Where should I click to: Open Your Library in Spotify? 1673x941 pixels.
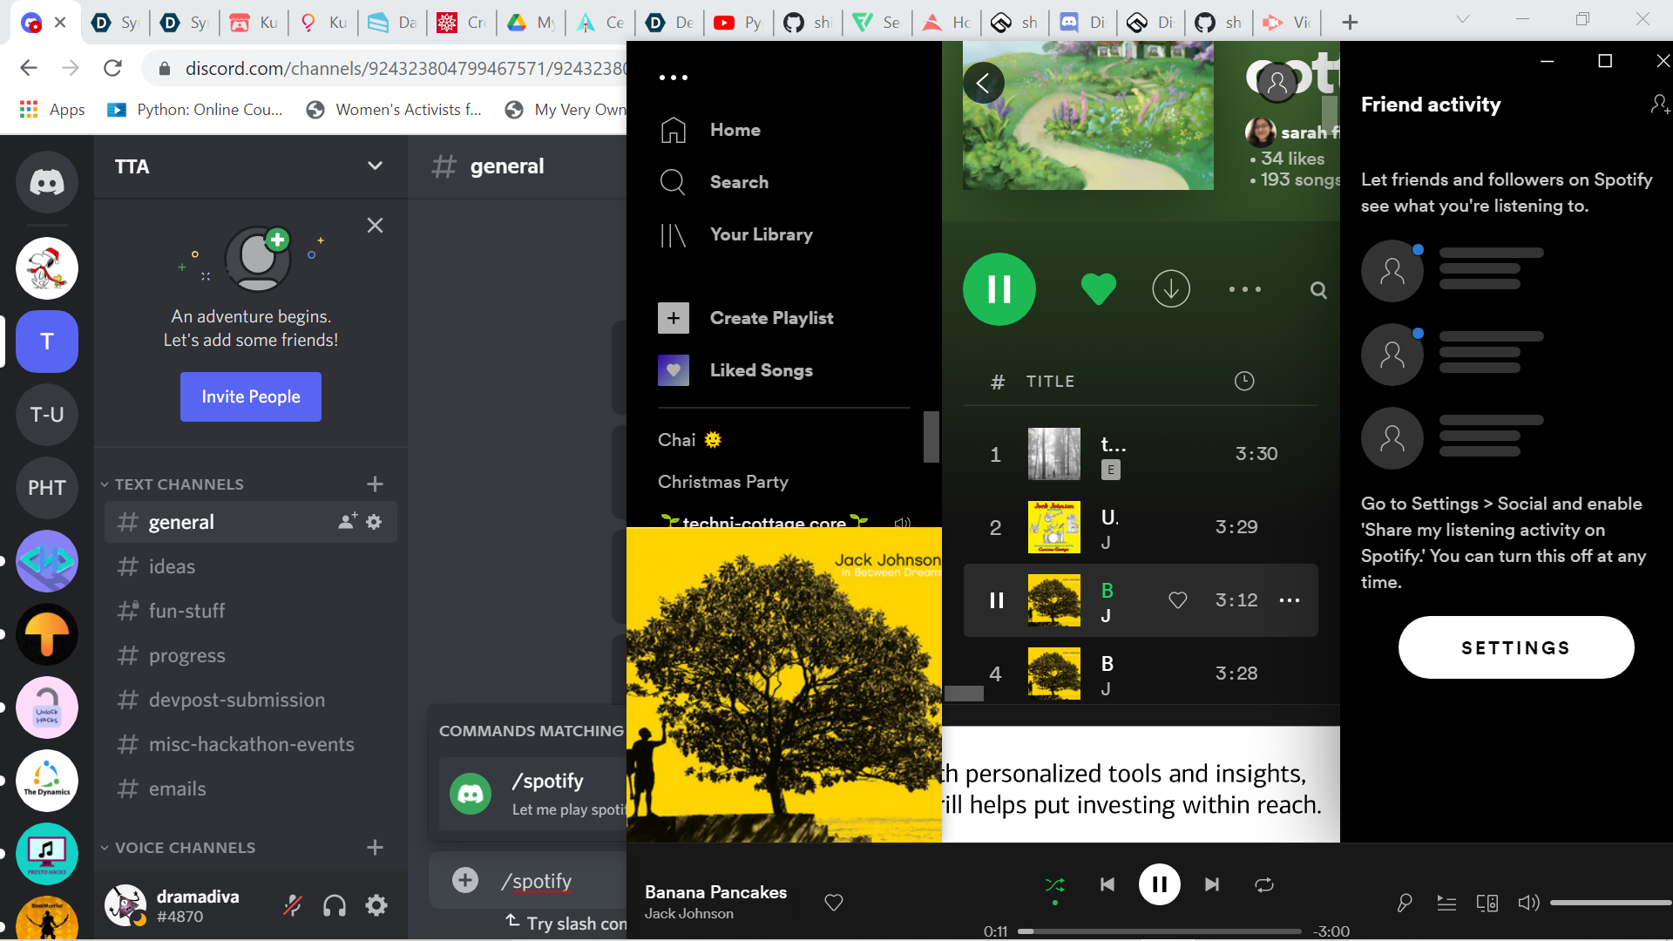(761, 234)
